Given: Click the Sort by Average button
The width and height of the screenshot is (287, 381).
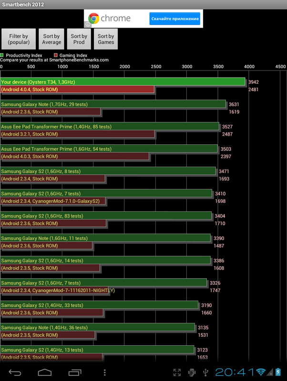Looking at the screenshot, I should point(51,39).
